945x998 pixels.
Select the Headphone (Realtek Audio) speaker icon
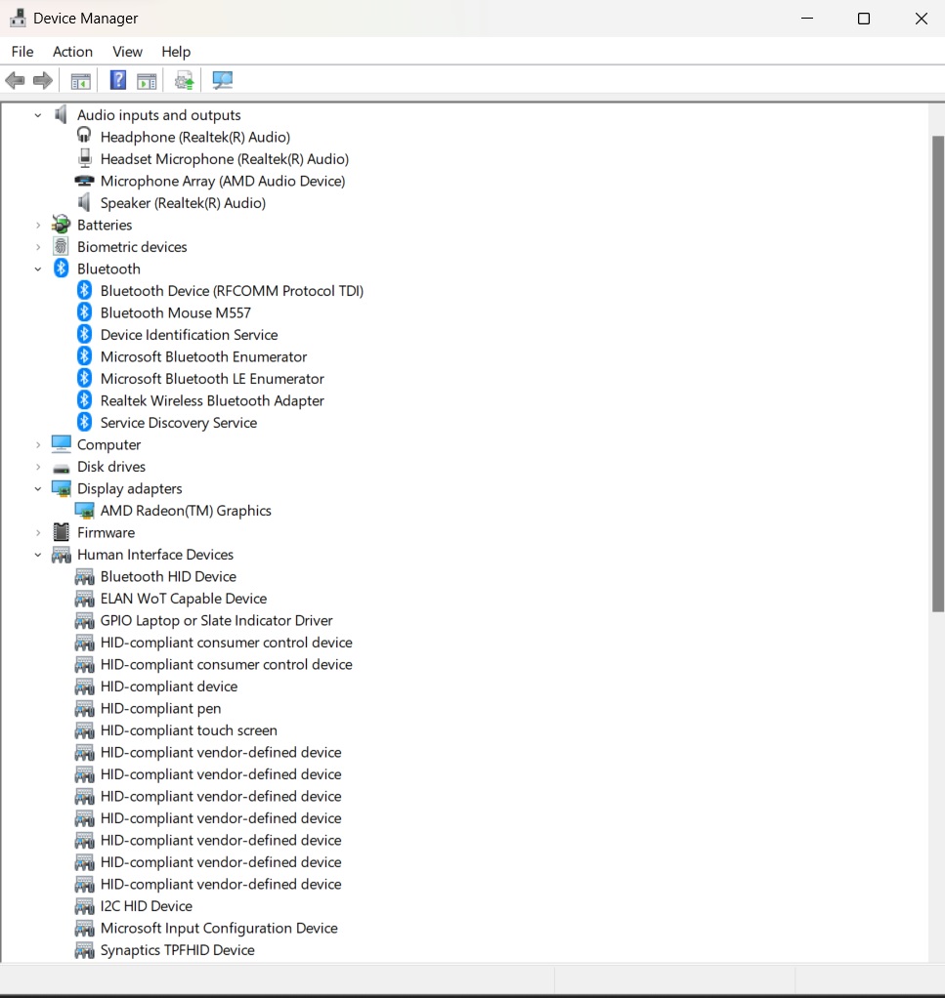pos(84,137)
